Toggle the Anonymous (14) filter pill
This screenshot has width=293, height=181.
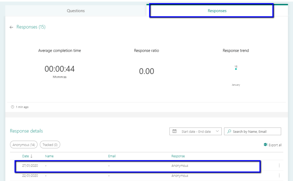pyautogui.click(x=24, y=145)
